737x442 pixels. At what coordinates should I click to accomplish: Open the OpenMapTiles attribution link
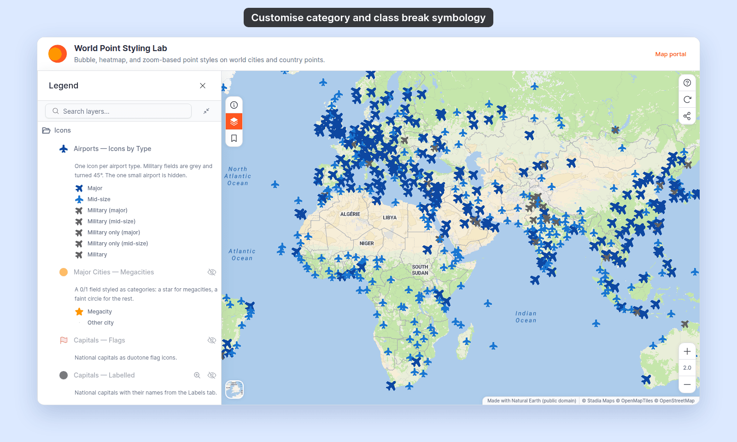pos(634,401)
